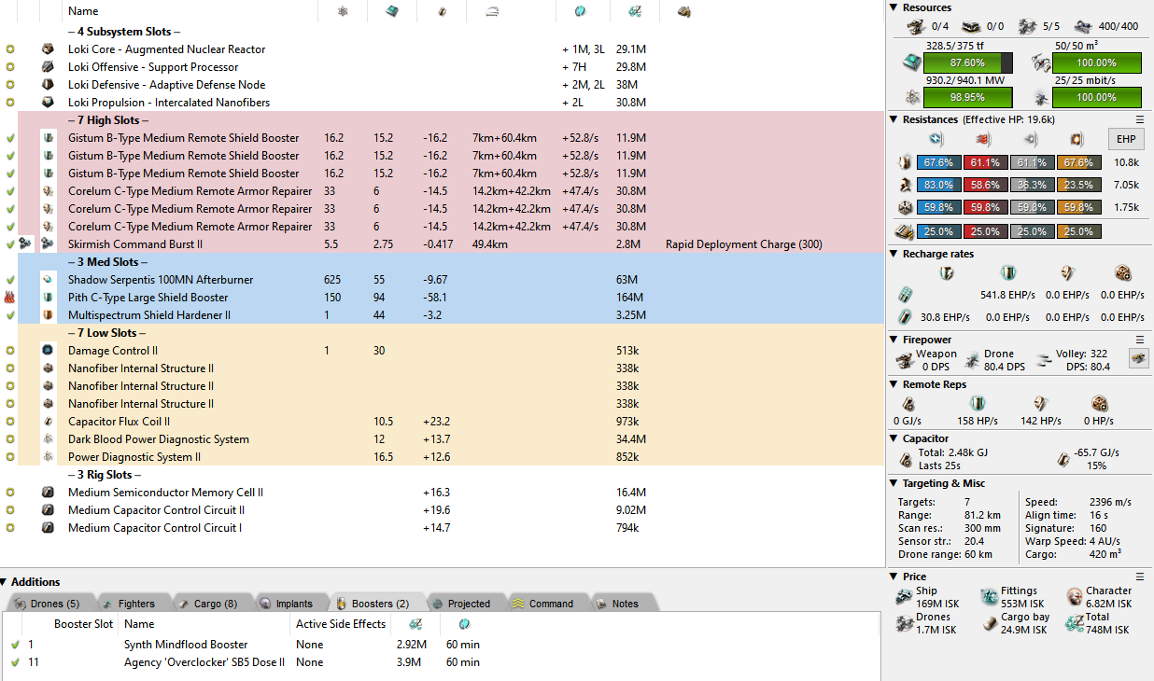Image resolution: width=1154 pixels, height=681 pixels.
Task: Click the Medium Semiconductor Memory Cell II rig icon
Action: coord(48,493)
